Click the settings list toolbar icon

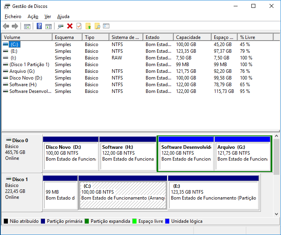tap(106, 26)
